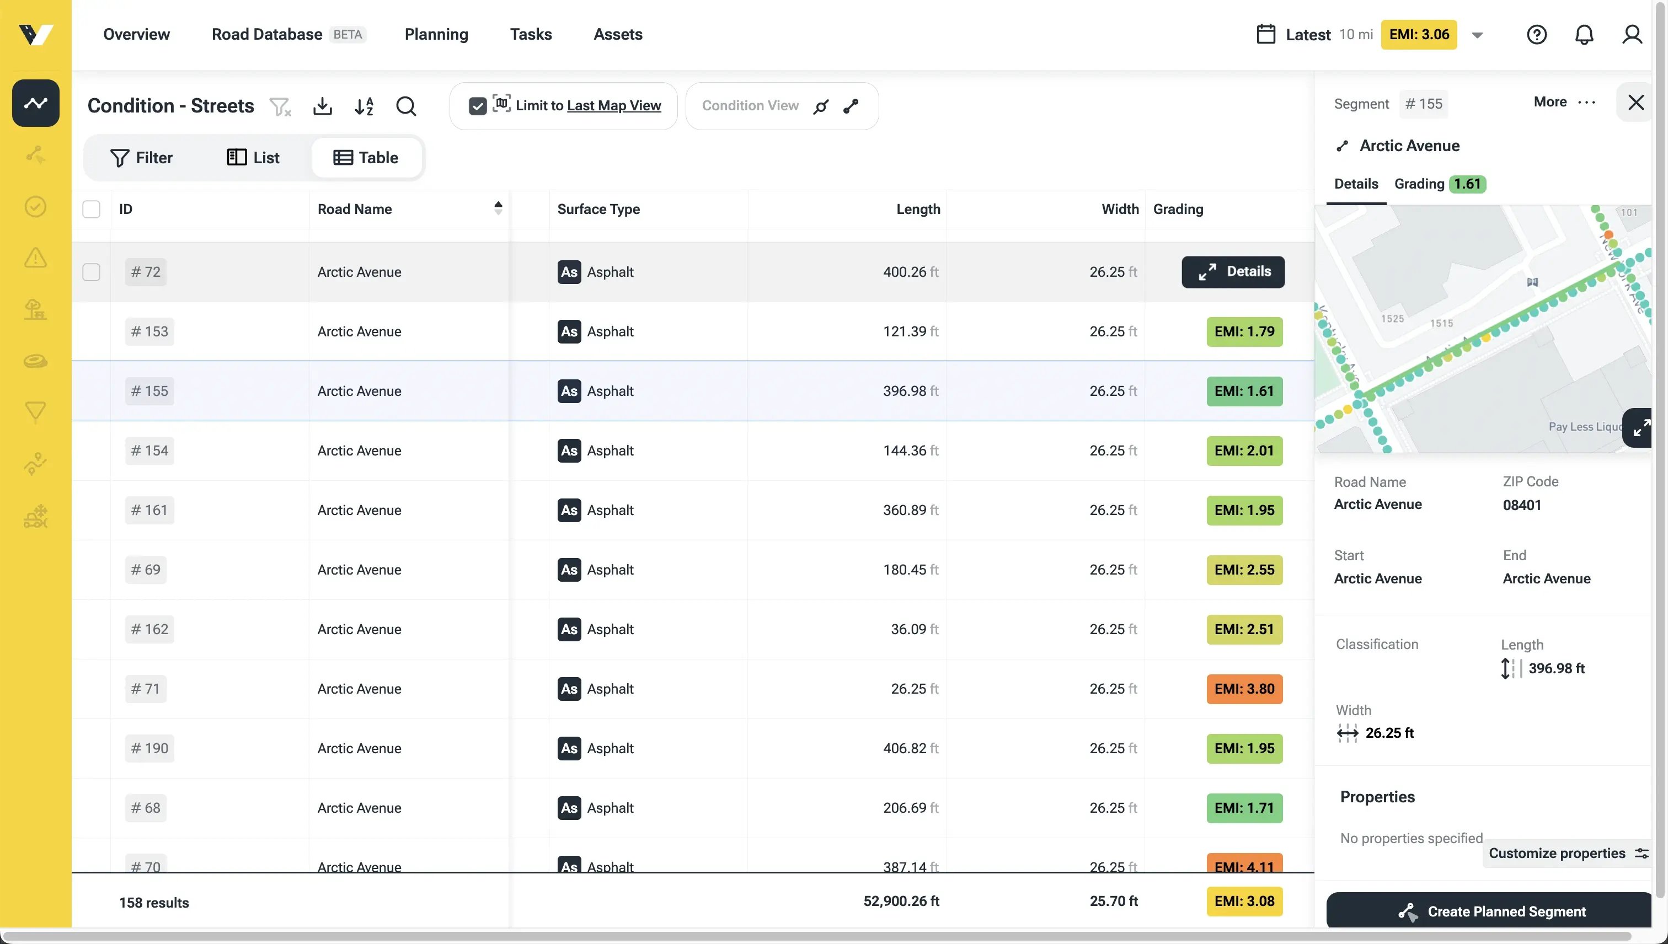Open the Filter panel
Screen dimensions: 1668x944
pyautogui.click(x=141, y=158)
